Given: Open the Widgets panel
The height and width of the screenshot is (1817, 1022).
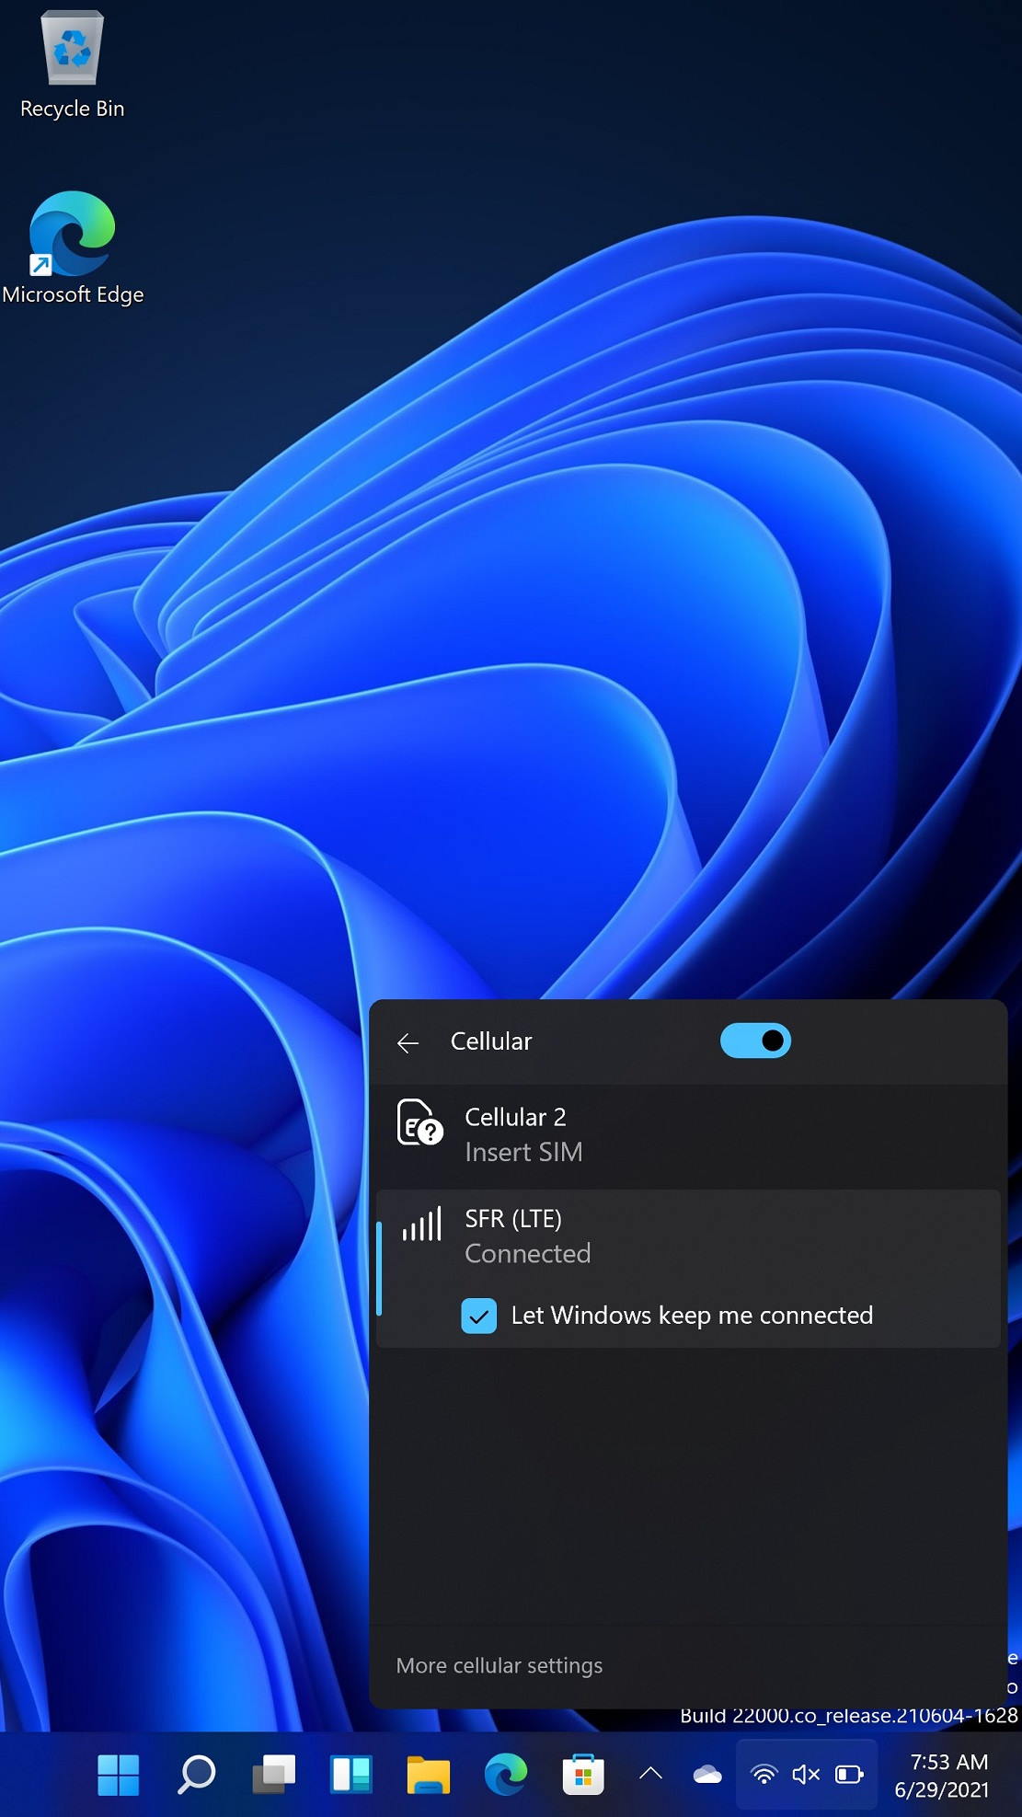Looking at the screenshot, I should tap(350, 1775).
